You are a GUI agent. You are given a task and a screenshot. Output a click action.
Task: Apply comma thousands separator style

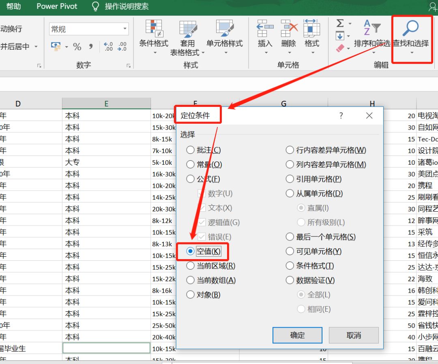(91, 46)
